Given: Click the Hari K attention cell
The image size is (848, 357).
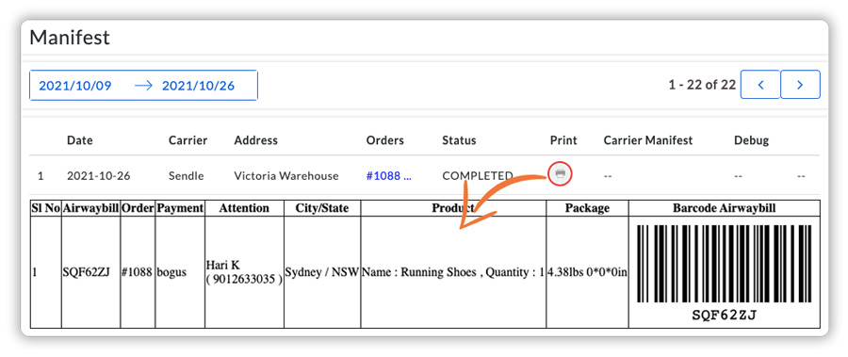Looking at the screenshot, I should pyautogui.click(x=244, y=272).
